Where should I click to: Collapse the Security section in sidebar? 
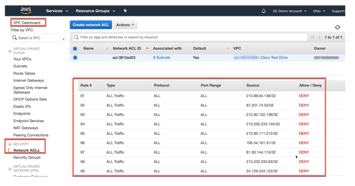[x=10, y=144]
